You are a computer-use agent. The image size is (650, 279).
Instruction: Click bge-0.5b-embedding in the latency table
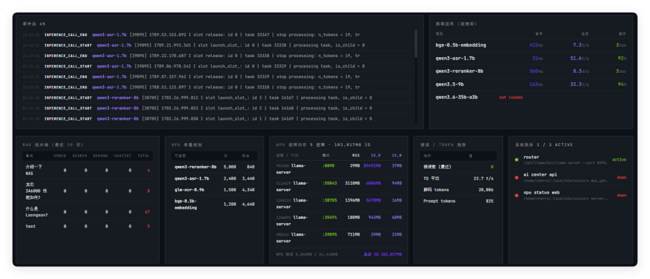[x=460, y=45]
